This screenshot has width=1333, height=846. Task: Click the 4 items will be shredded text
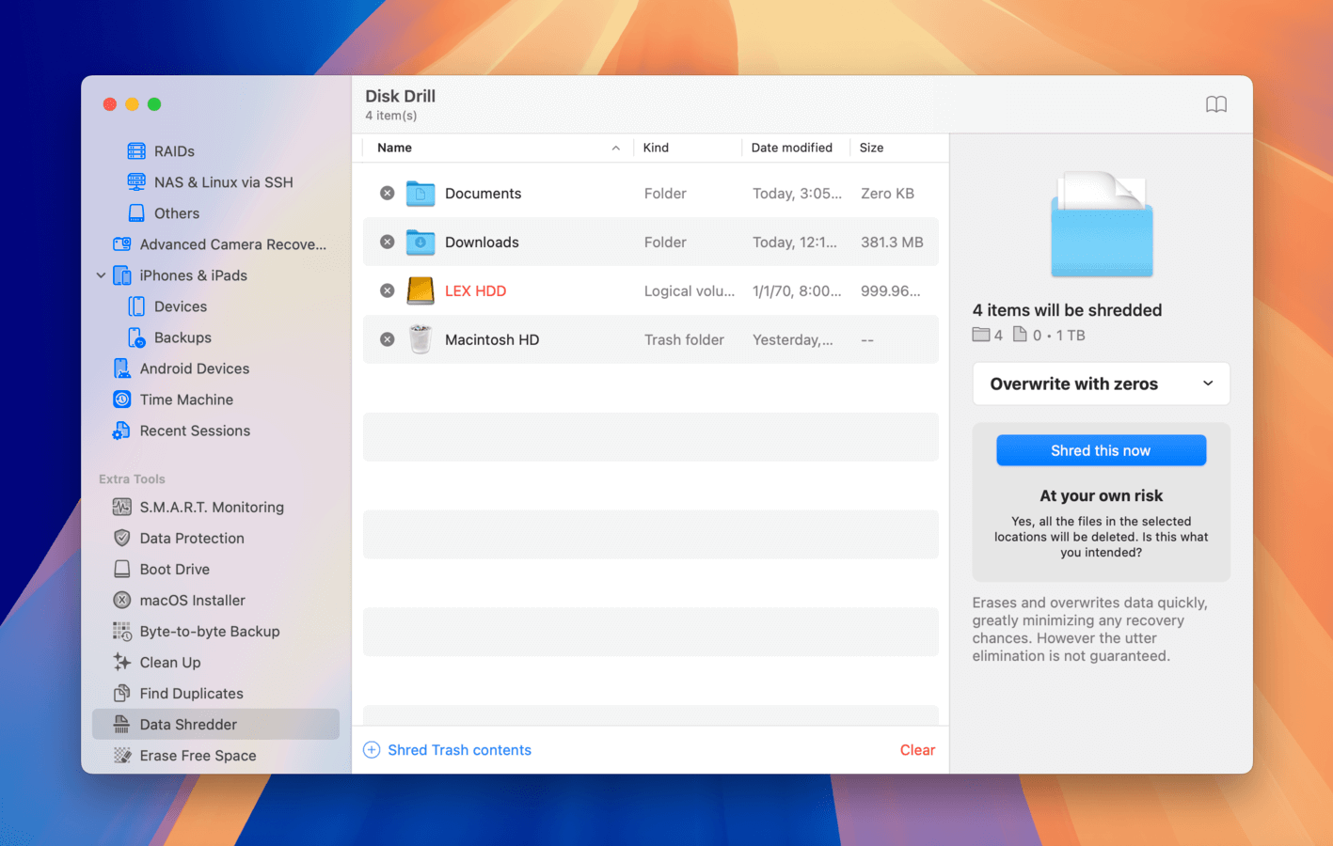[1067, 310]
